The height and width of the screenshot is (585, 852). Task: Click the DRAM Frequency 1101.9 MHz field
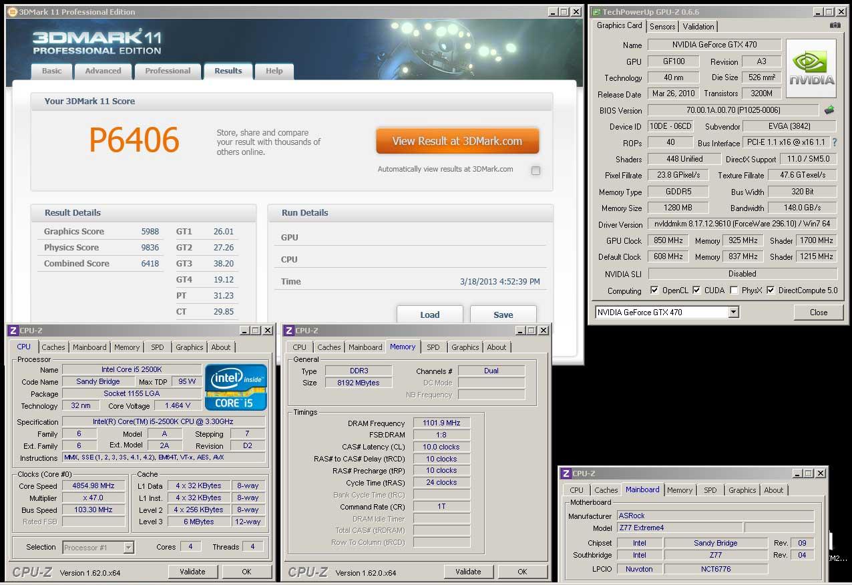click(x=441, y=423)
